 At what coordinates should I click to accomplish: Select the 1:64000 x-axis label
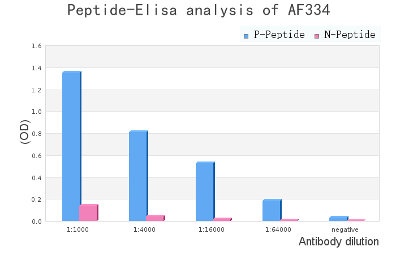coord(278,229)
